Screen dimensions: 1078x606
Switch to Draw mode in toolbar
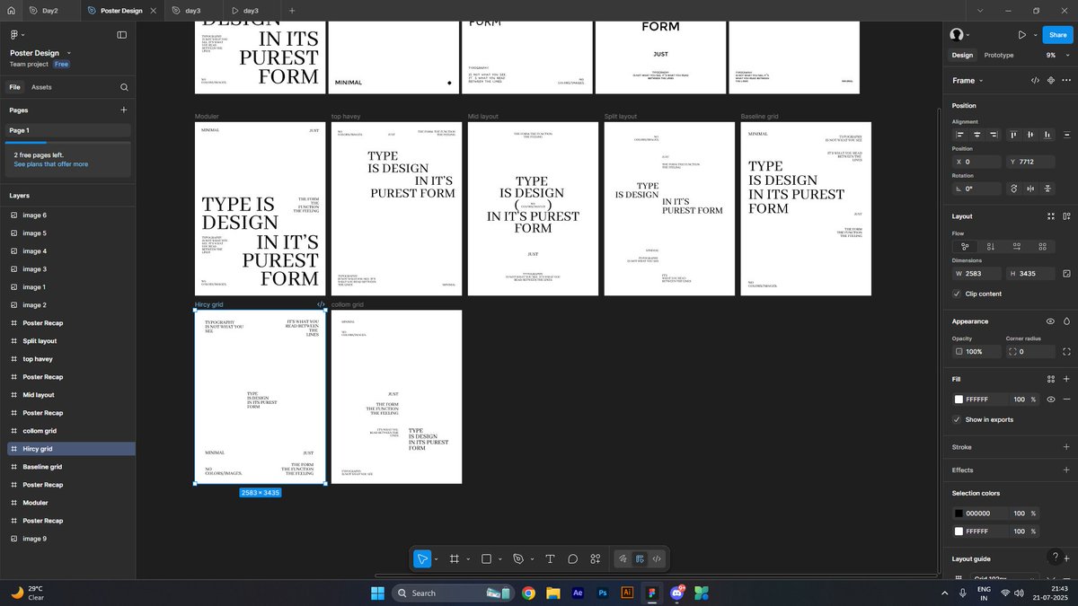point(623,558)
